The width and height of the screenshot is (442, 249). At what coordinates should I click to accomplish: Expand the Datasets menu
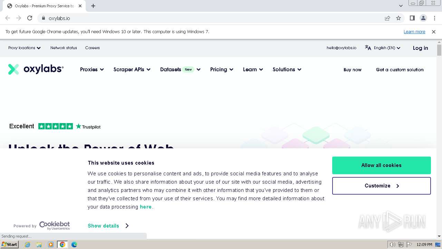tap(180, 70)
